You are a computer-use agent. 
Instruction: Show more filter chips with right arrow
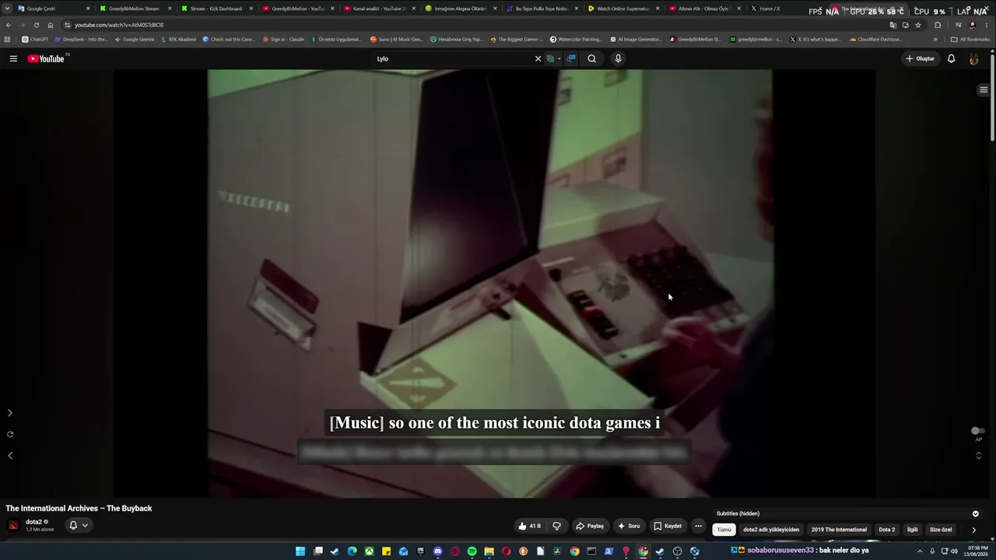coord(973,530)
